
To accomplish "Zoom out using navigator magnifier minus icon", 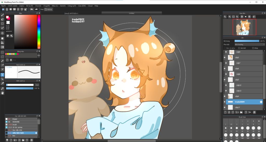I will pos(237,17).
